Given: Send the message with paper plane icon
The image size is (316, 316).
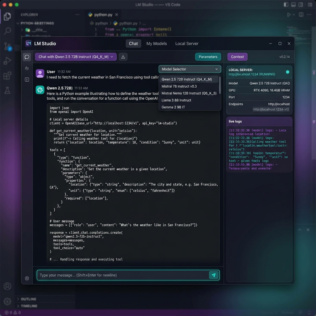Looking at the screenshot, I should pos(214,275).
